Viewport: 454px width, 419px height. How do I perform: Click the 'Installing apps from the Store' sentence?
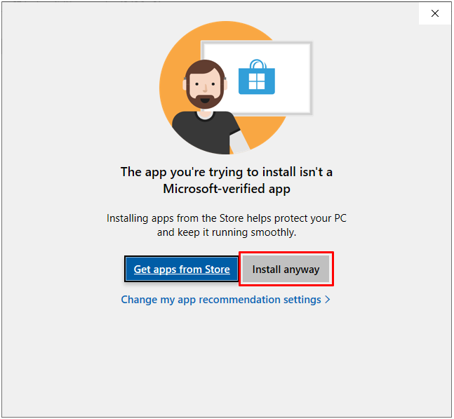[x=227, y=218]
